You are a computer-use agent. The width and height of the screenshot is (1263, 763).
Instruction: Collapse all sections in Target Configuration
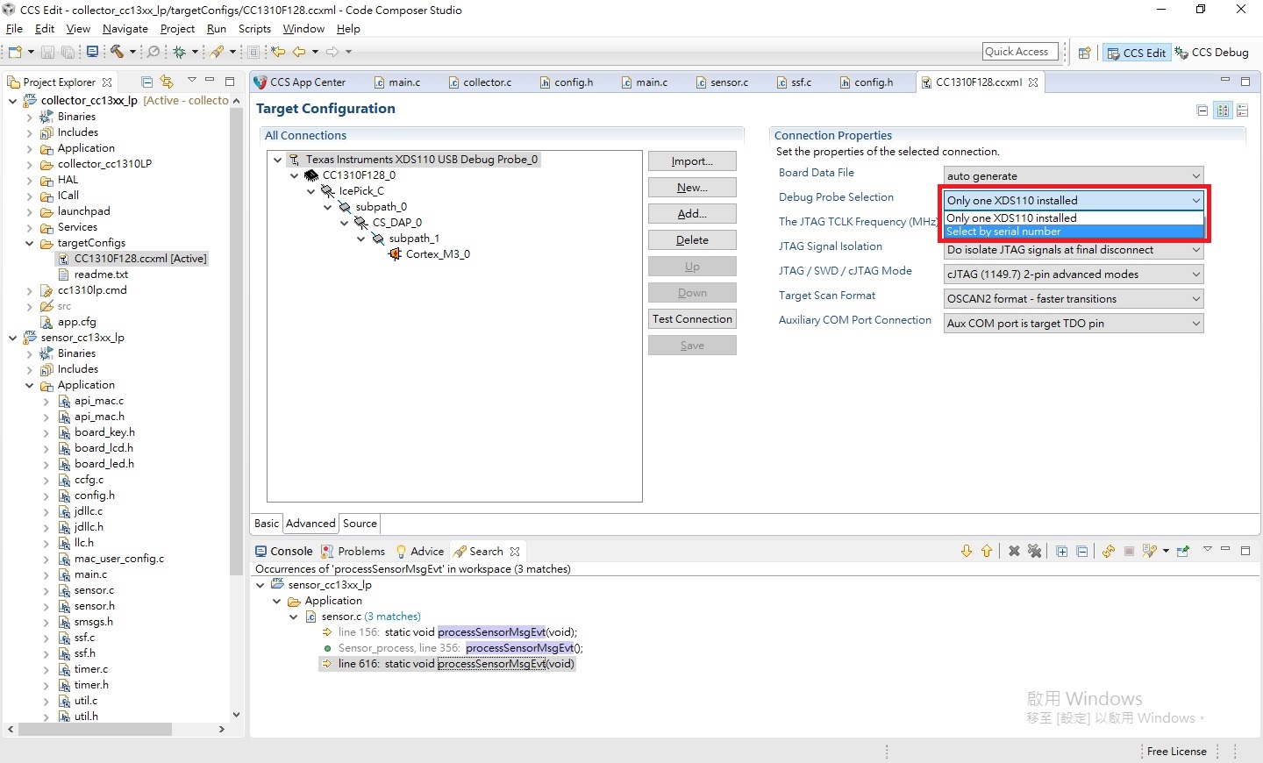1202,111
